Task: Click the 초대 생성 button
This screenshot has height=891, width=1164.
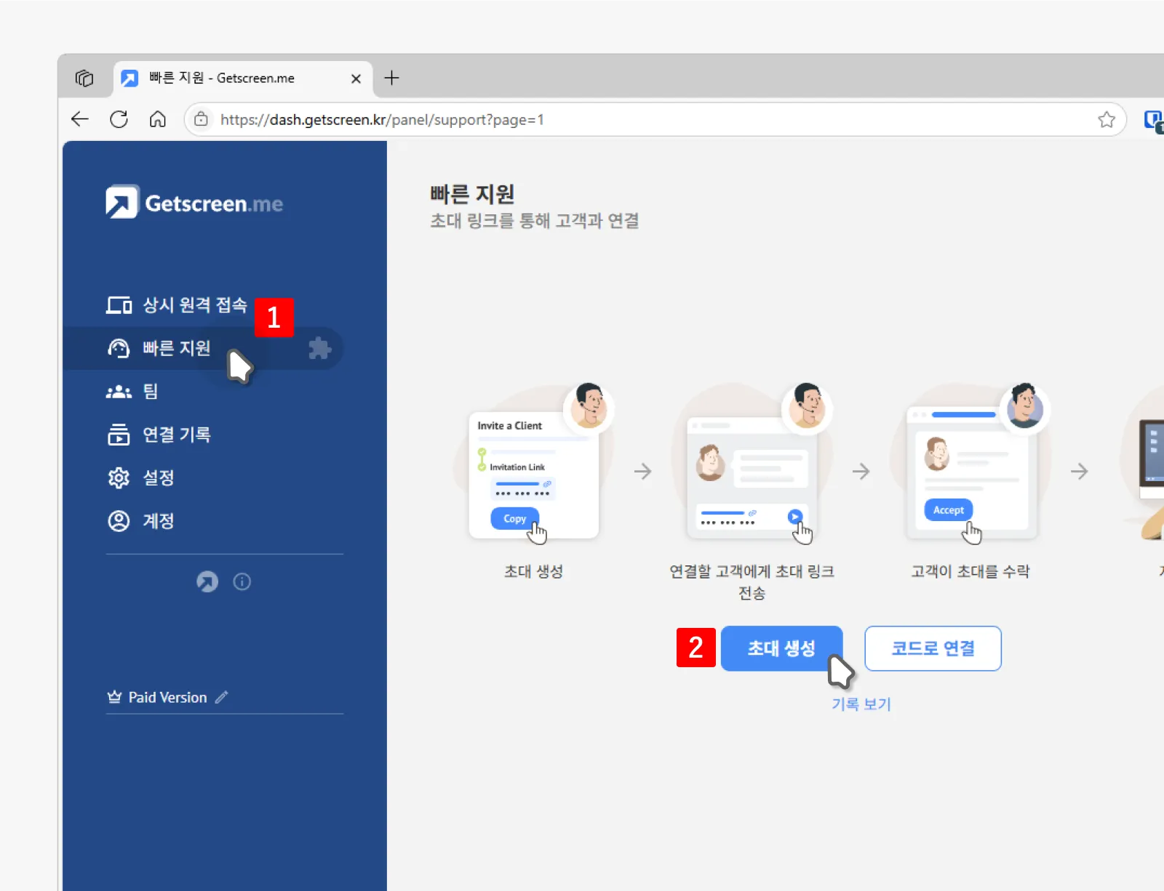Action: click(x=781, y=648)
